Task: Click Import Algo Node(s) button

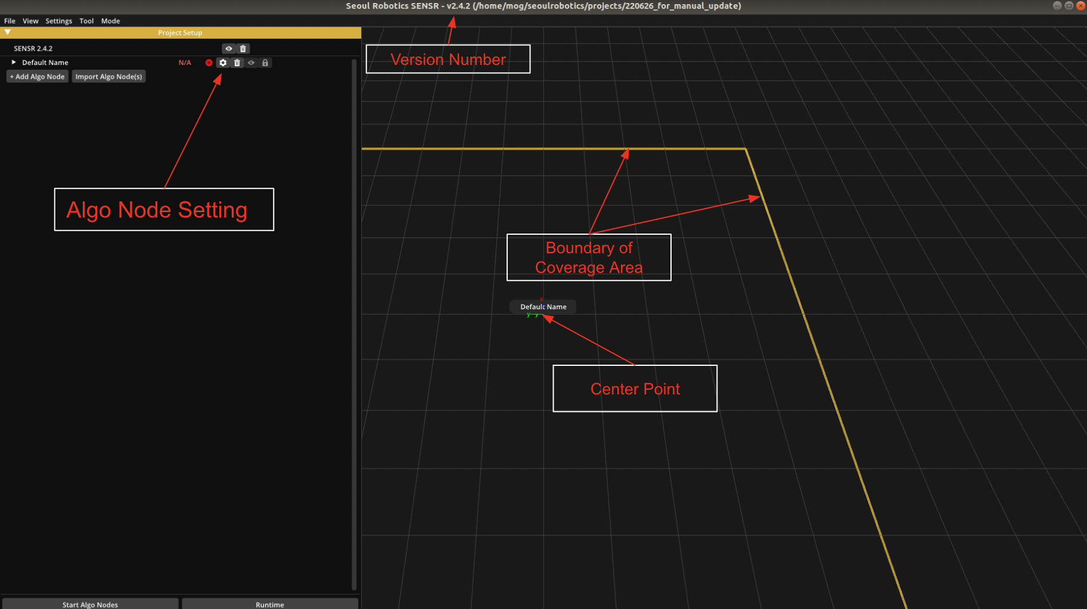Action: point(108,77)
